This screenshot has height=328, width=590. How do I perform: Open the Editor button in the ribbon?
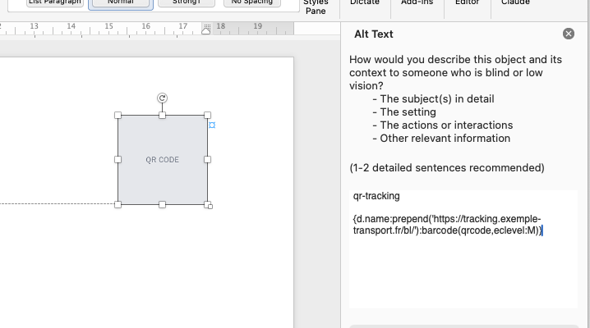467,3
